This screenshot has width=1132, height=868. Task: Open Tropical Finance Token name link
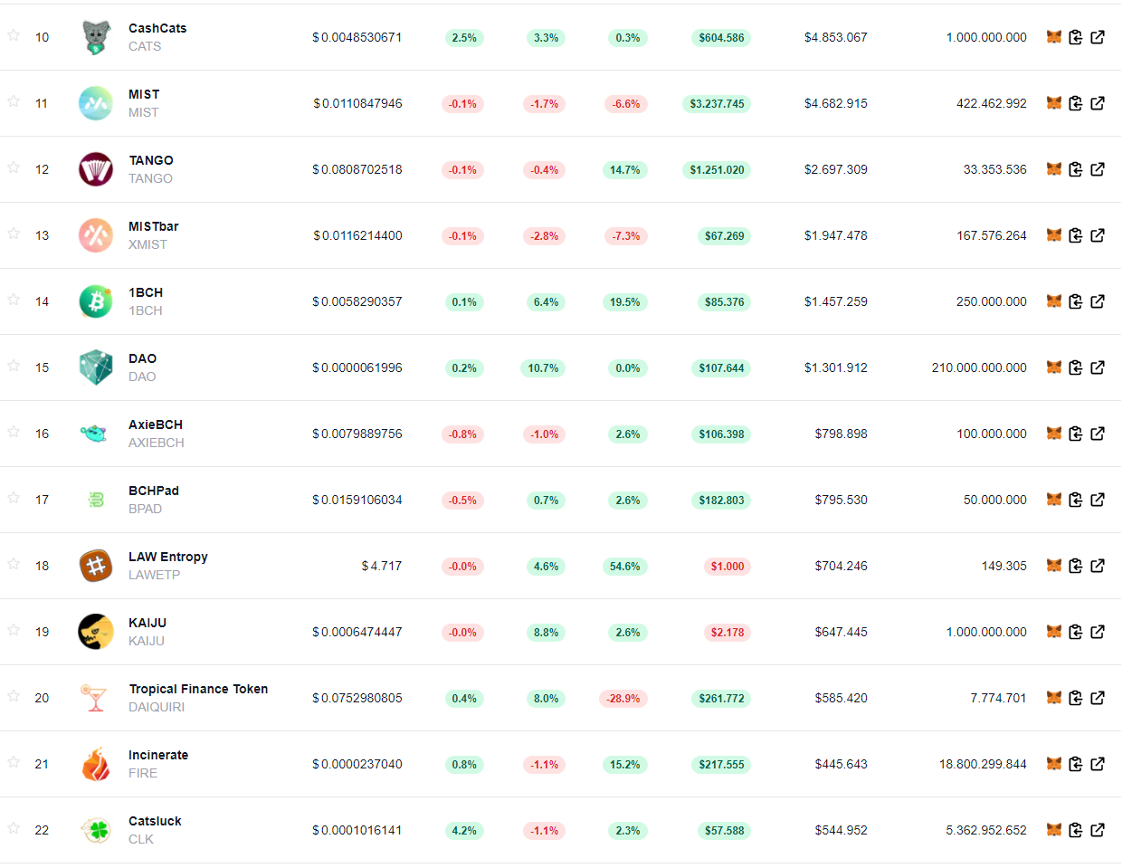198,689
